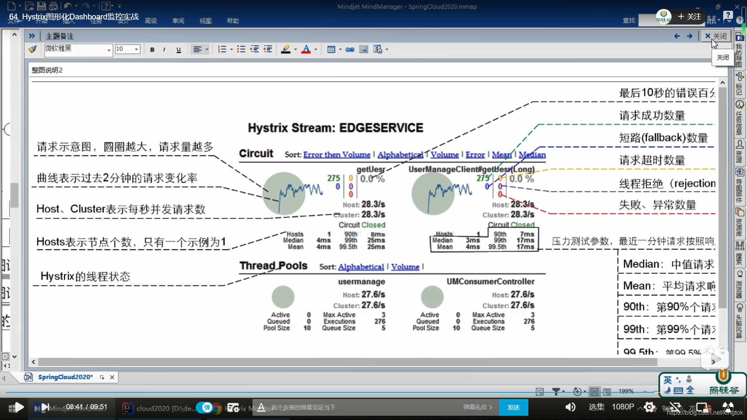Click the danmaku text input field
Viewport: 747px width, 420px height.
(x=364, y=407)
